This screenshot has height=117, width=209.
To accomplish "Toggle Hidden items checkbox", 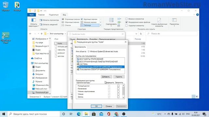I will 126,25.
